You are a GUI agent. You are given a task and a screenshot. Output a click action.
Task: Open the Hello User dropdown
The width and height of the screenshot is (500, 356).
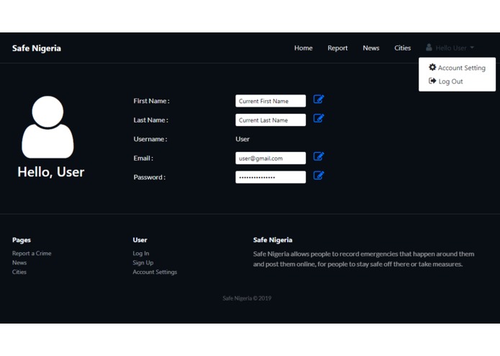[x=450, y=48]
